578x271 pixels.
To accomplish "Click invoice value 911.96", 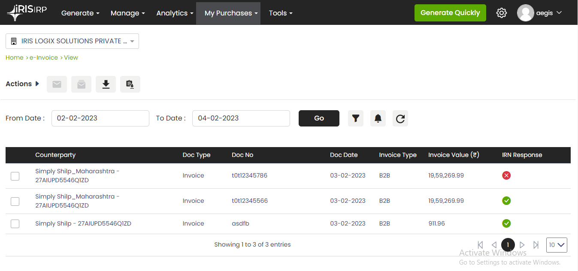I will tap(436, 223).
